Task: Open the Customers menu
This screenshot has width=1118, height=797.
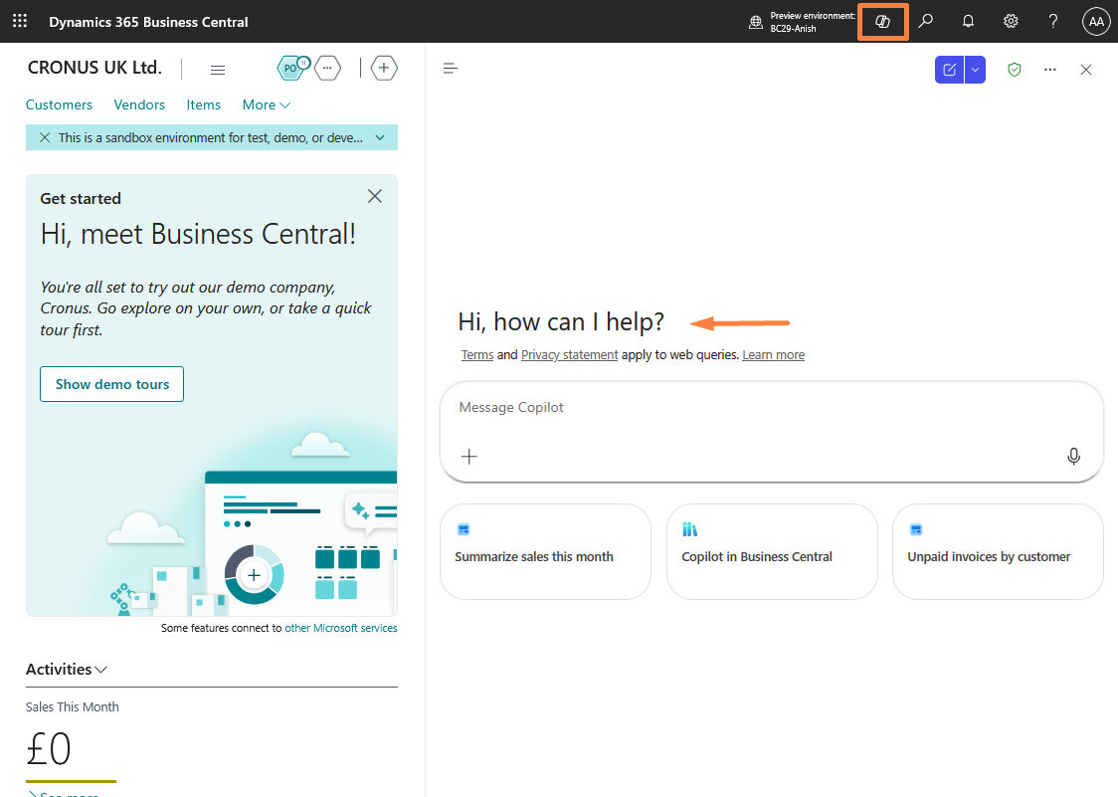Action: click(x=59, y=104)
